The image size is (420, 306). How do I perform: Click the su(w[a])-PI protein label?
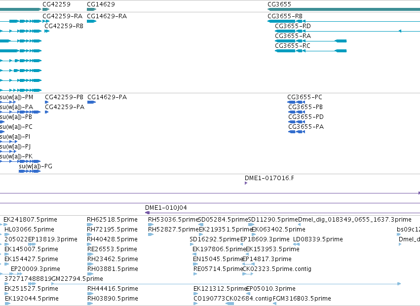click(15, 137)
